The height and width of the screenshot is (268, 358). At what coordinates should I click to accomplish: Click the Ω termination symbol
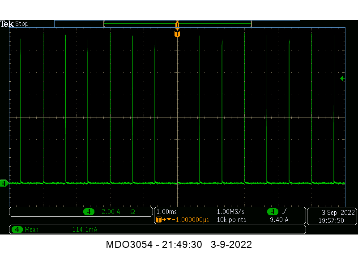tap(132, 212)
